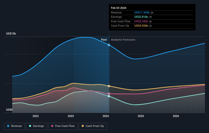Screen dimensions: 209x133
Task: Click the Cash From Op label in tooltip
Action: [120, 26]
